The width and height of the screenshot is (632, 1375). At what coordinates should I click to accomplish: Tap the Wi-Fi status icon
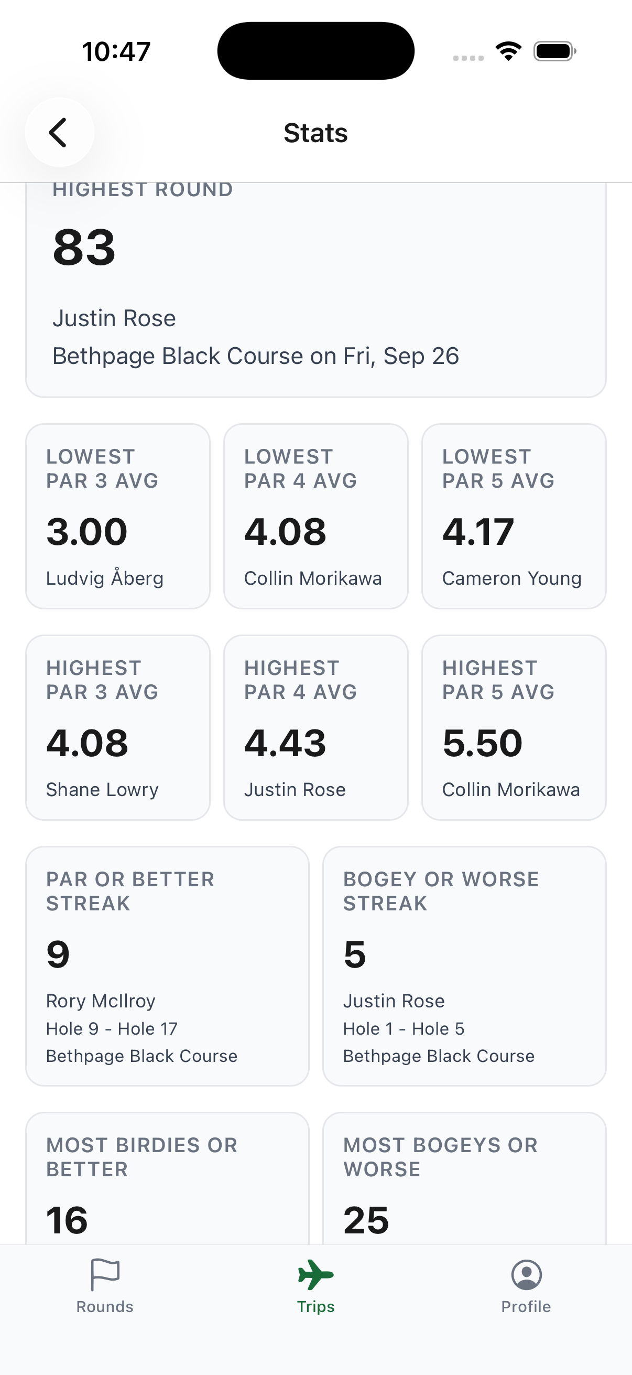coord(508,50)
